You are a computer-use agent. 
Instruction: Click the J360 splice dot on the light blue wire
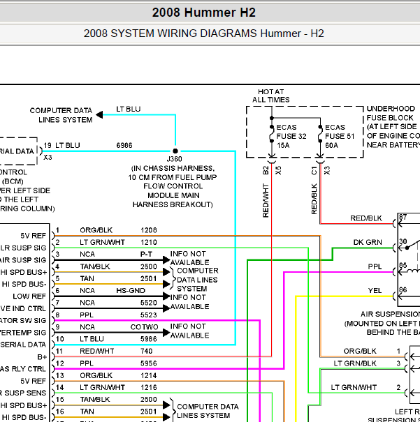(x=175, y=151)
